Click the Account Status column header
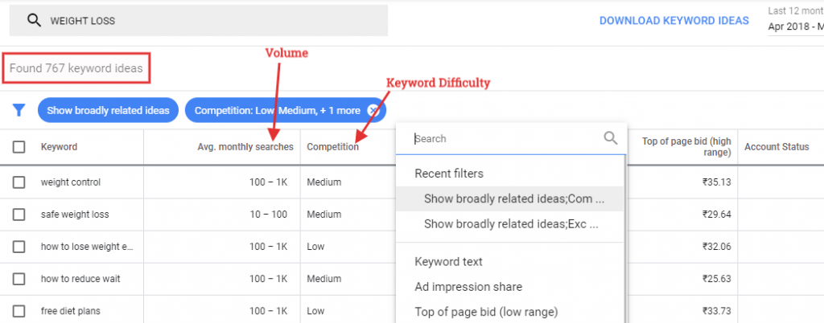Screen dimensions: 824x323 pyautogui.click(x=777, y=147)
